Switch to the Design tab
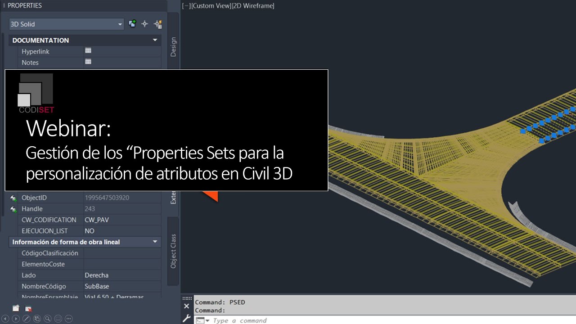This screenshot has width=576, height=324. click(173, 47)
